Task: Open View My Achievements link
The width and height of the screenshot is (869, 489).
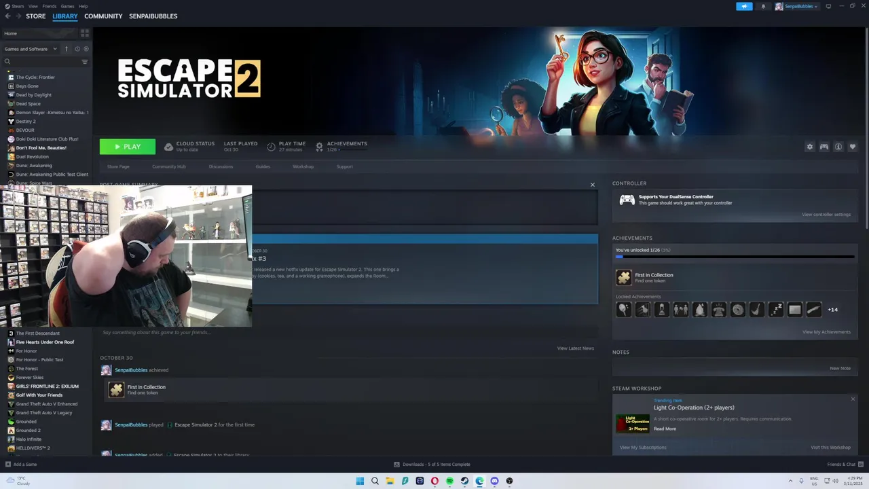Action: pyautogui.click(x=826, y=332)
